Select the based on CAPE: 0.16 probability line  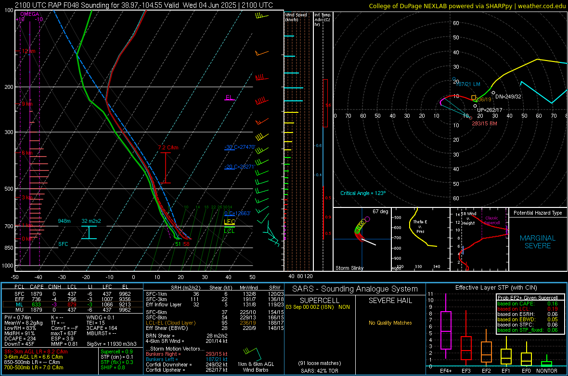[528, 303]
